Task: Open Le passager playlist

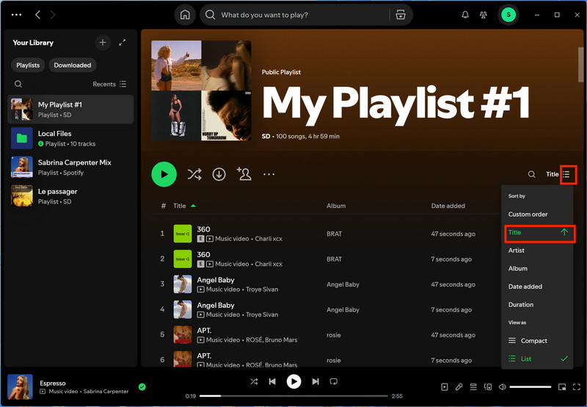Action: click(70, 196)
